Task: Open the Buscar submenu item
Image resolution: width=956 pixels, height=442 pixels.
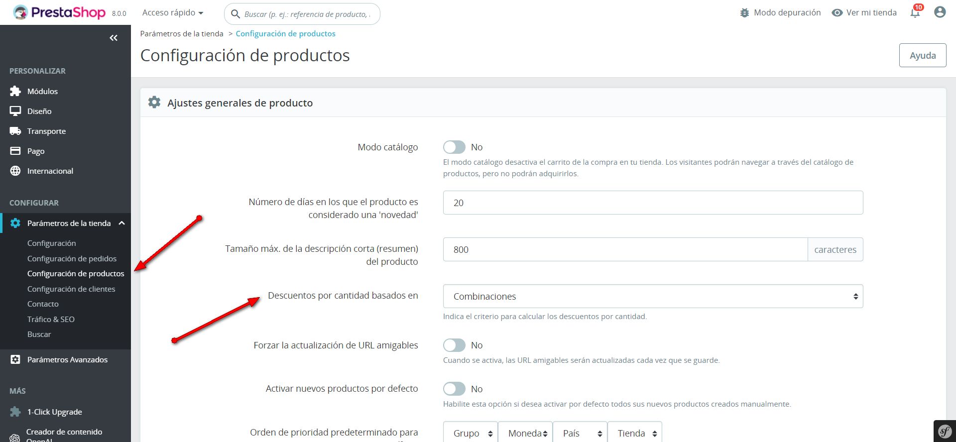Action: click(39, 334)
